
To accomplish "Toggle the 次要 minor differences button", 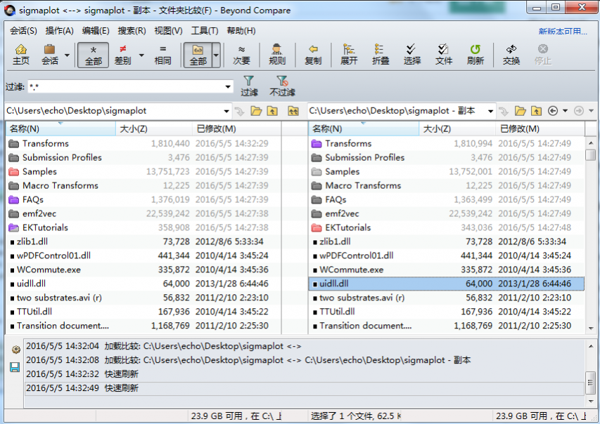I will click(241, 54).
